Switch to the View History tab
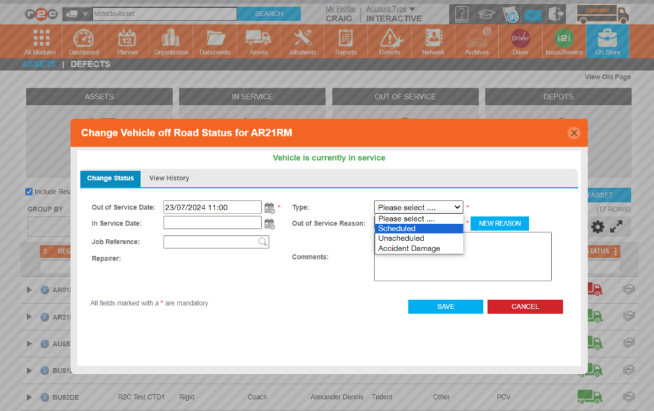Image resolution: width=654 pixels, height=411 pixels. pyautogui.click(x=169, y=178)
